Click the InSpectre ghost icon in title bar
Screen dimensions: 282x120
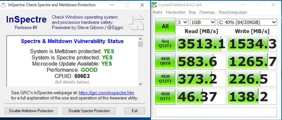click(4, 5)
